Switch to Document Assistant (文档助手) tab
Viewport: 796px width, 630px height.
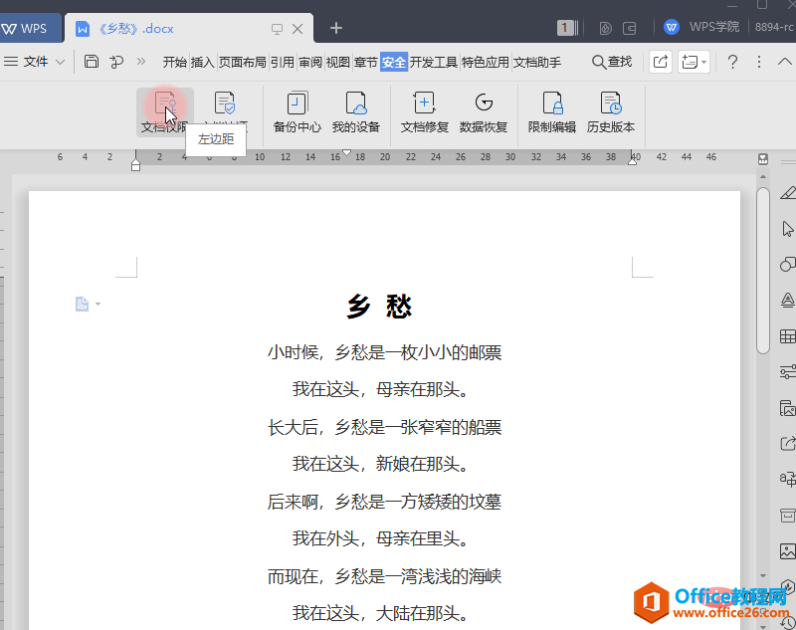coord(536,62)
